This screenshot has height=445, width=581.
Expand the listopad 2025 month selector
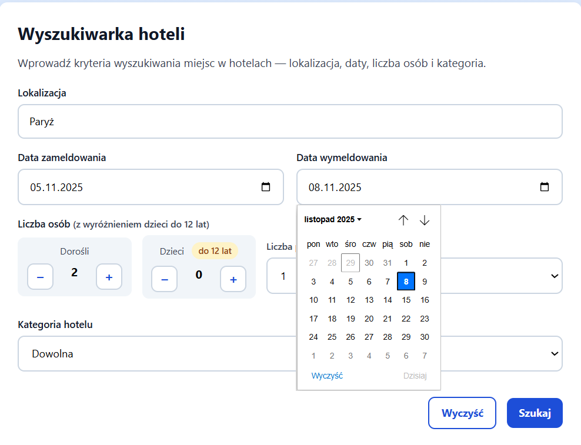pos(333,219)
